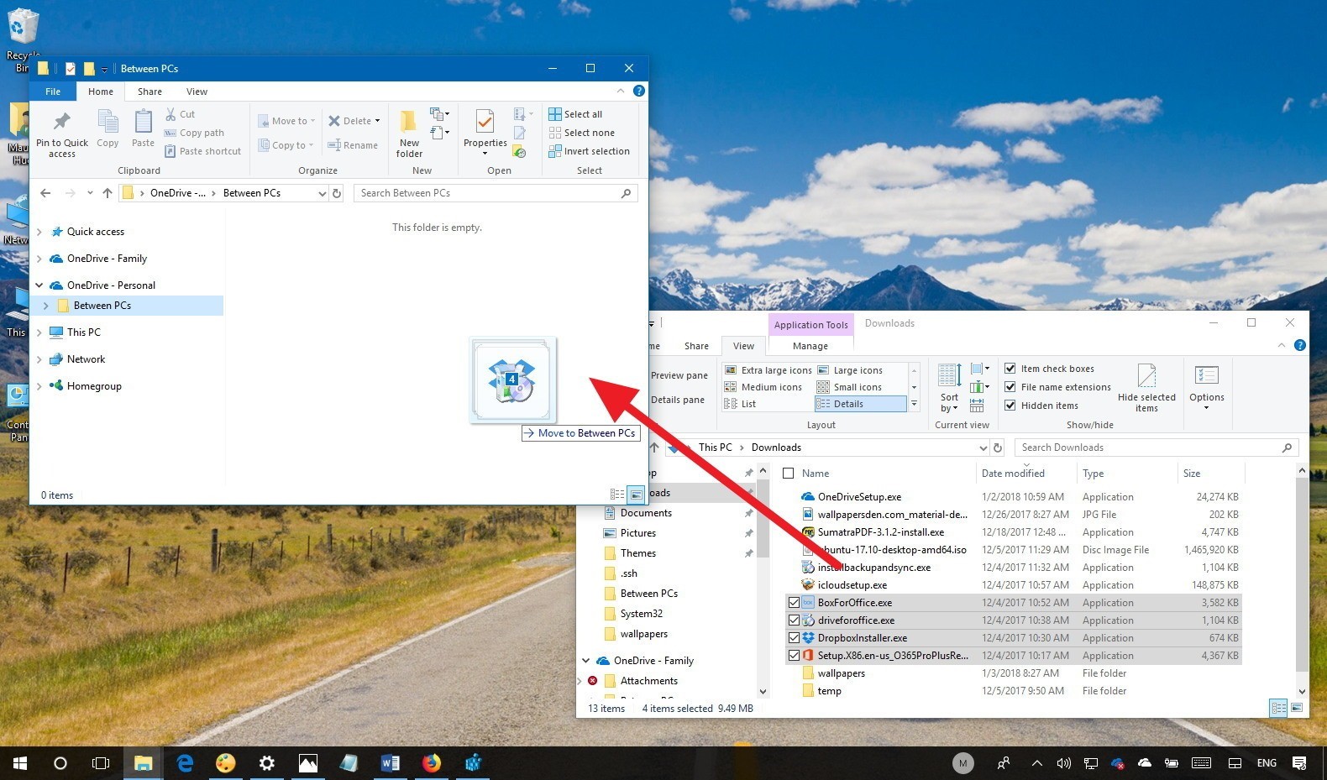Click Invert selection in the ribbon
The image size is (1327, 780).
(x=589, y=151)
